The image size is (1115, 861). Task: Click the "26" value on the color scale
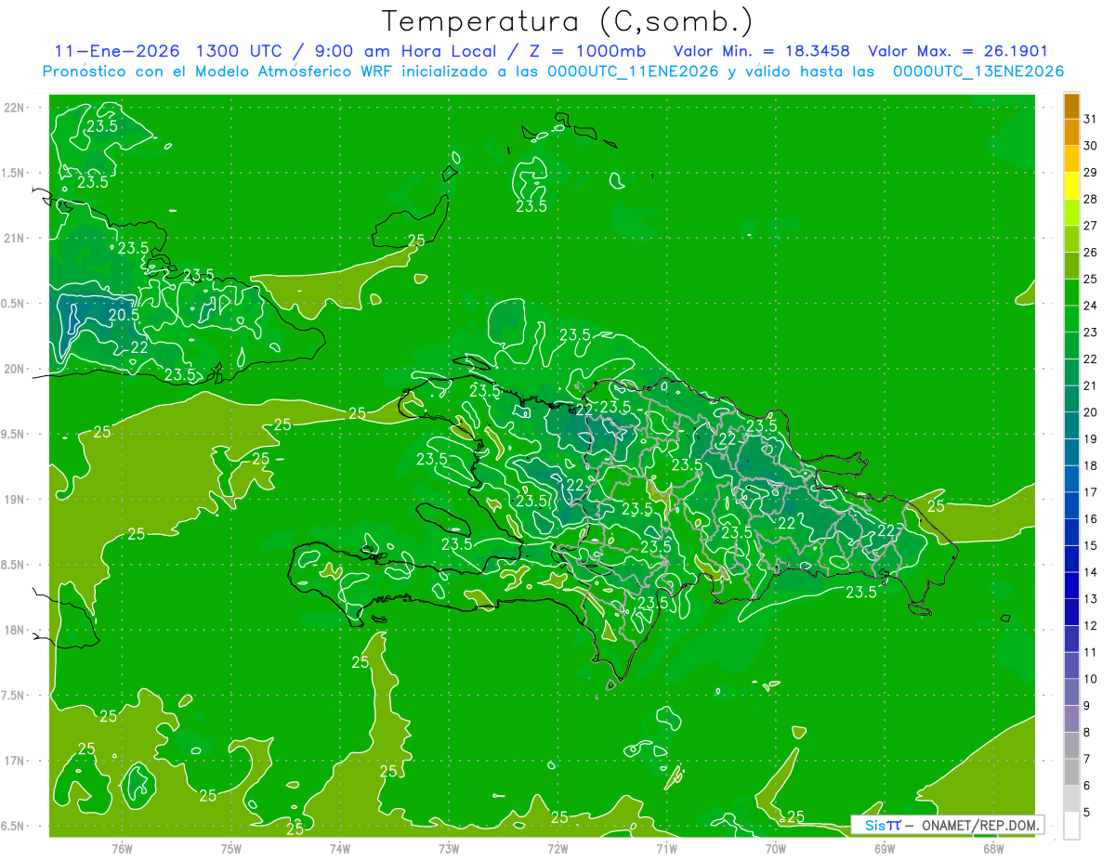click(1091, 252)
